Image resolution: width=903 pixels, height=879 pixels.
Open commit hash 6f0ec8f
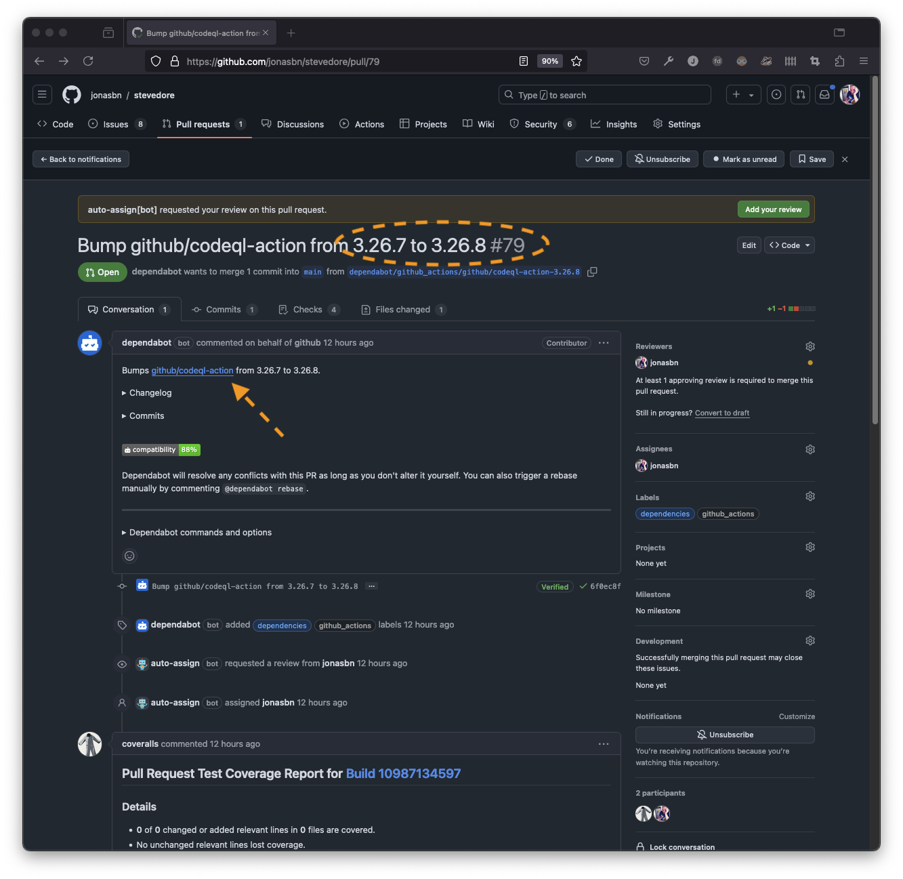(605, 587)
